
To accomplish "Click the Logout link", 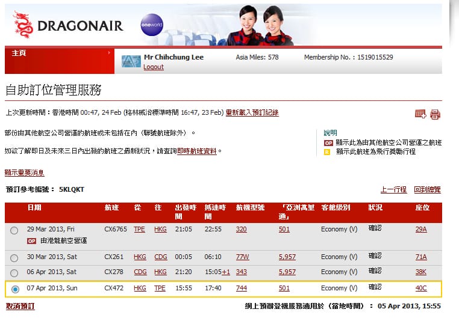I will (154, 67).
